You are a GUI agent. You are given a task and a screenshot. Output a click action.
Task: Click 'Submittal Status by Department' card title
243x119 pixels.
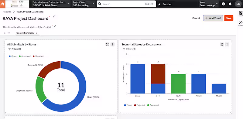point(141,44)
